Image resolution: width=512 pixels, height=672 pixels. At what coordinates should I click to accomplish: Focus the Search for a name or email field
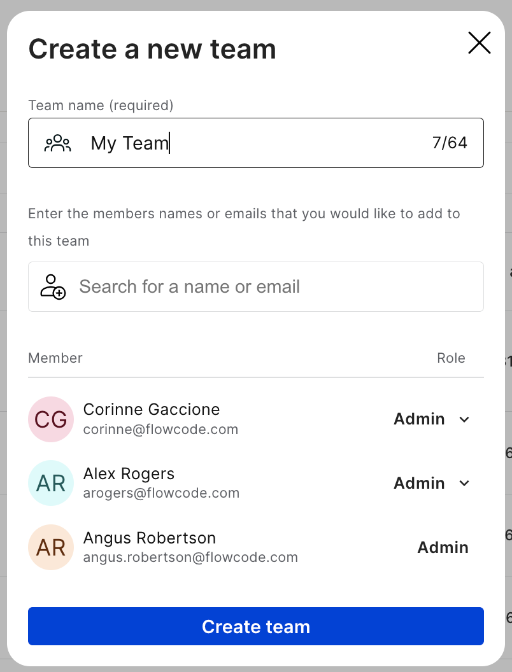pos(256,287)
